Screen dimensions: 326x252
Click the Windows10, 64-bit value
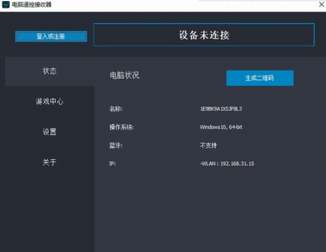(x=221, y=127)
